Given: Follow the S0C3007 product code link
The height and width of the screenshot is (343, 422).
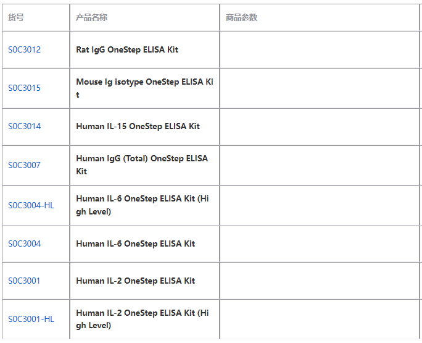Looking at the screenshot, I should [x=24, y=165].
